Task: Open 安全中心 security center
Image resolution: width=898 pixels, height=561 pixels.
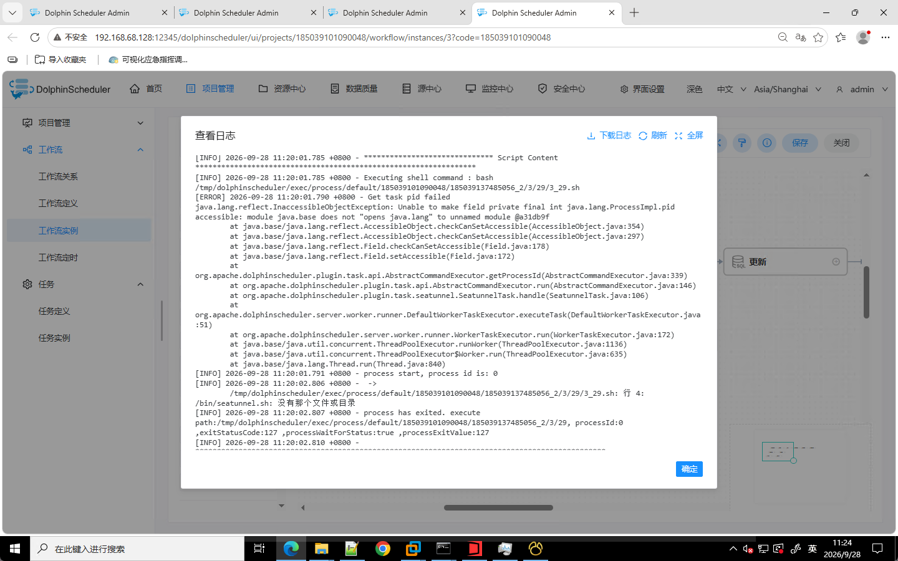Action: [561, 89]
